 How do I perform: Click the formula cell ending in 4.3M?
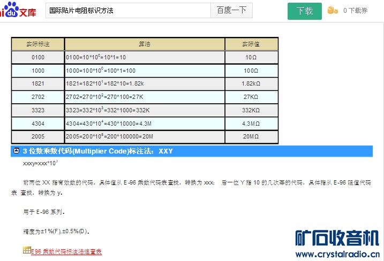[x=145, y=124]
